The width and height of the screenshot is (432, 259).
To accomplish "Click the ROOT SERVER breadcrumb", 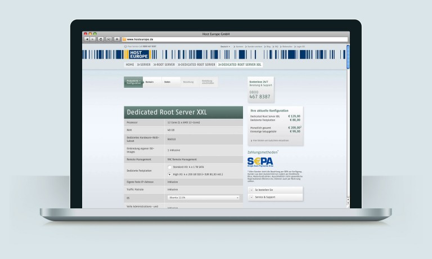I will pos(164,65).
